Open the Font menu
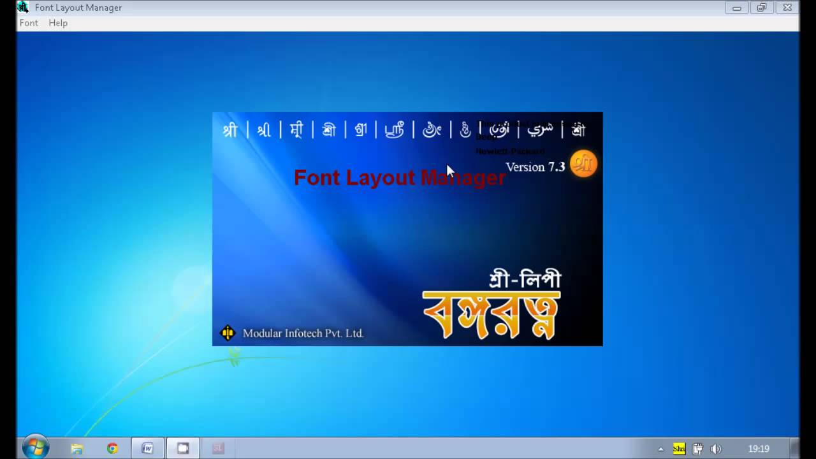The height and width of the screenshot is (459, 816). (29, 23)
